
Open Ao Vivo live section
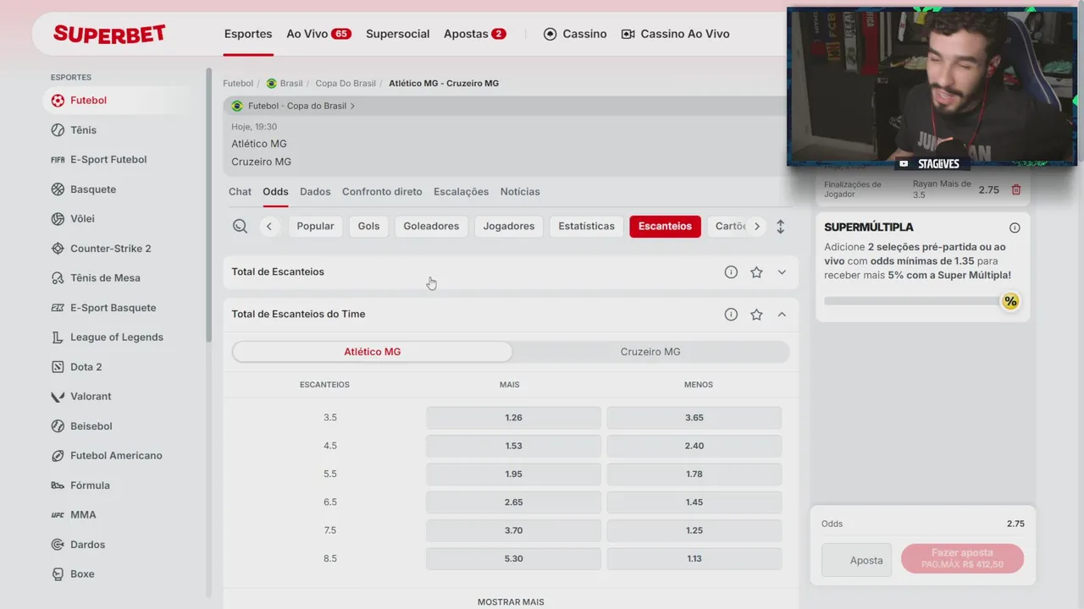(x=318, y=34)
